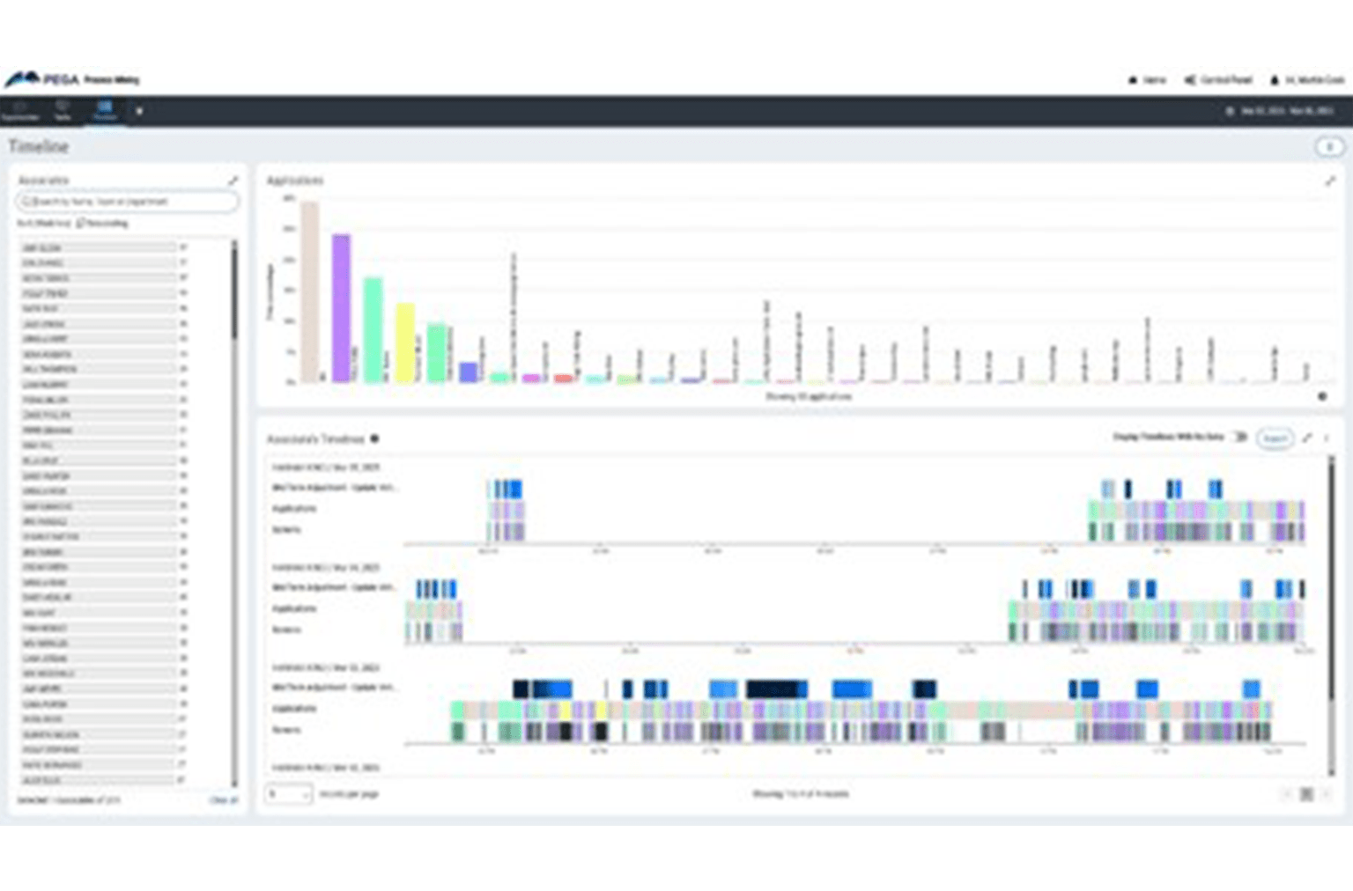Select the Timeline tab in navbar
Screen dimensions: 1353x891
(x=105, y=111)
